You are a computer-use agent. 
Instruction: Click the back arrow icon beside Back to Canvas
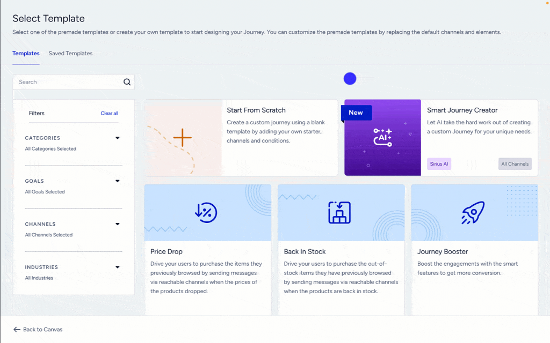[17, 329]
